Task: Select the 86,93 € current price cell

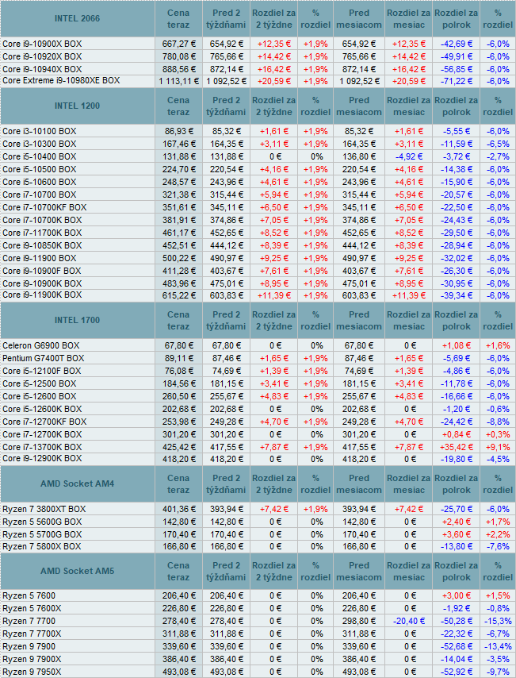Action: [x=179, y=132]
